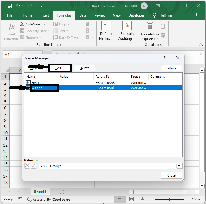The image size is (206, 204).
Task: Click the Save icon in title bar
Action: (10, 6)
